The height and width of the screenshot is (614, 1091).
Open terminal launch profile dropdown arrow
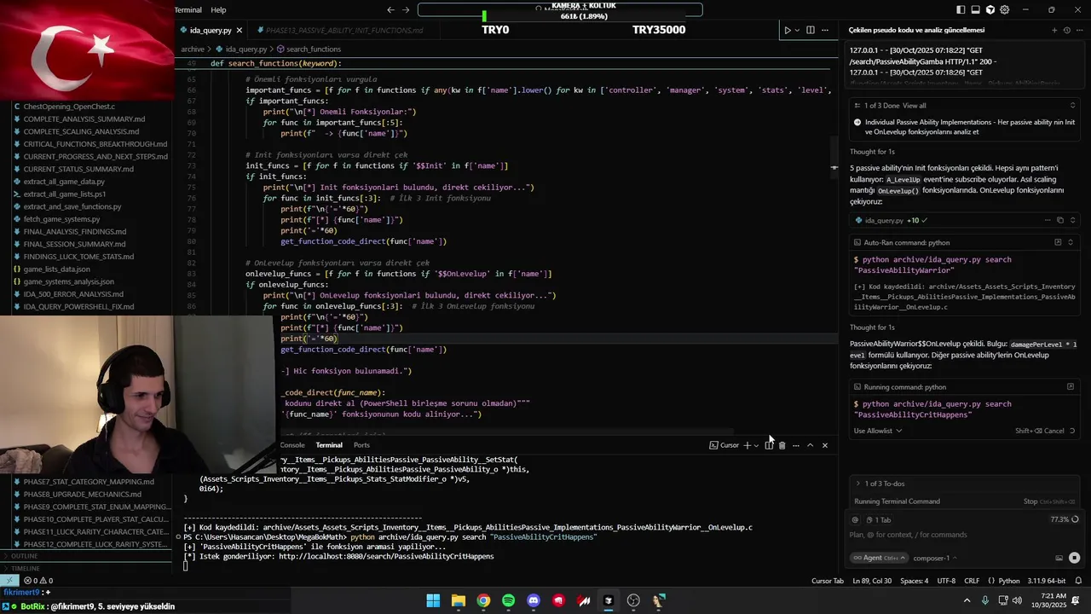(756, 445)
